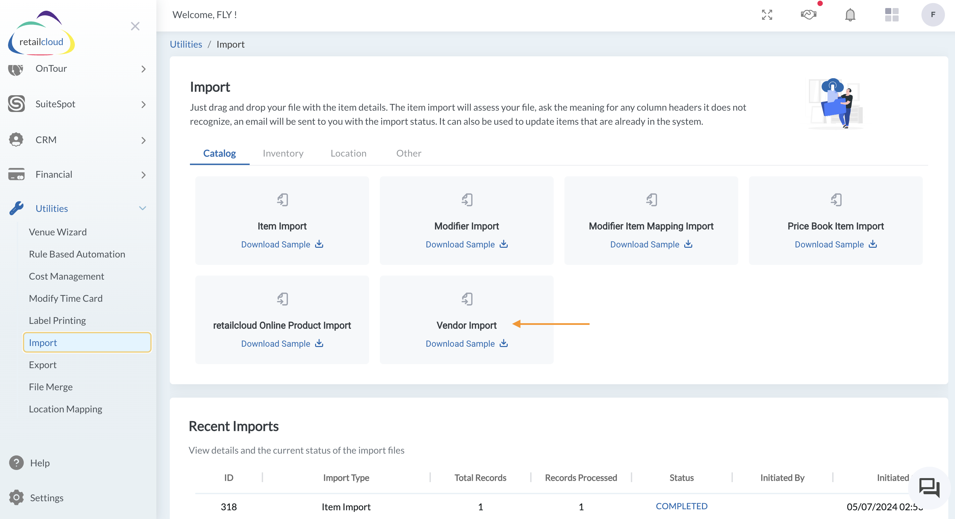Click Help in the sidebar
Screen dimensions: 955x519
click(x=40, y=463)
